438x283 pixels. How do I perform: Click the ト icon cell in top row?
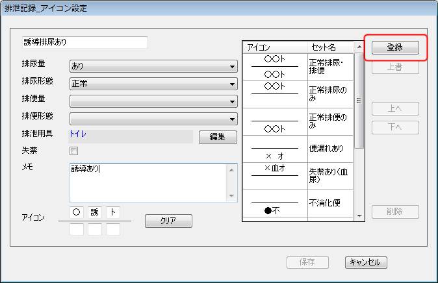click(113, 212)
